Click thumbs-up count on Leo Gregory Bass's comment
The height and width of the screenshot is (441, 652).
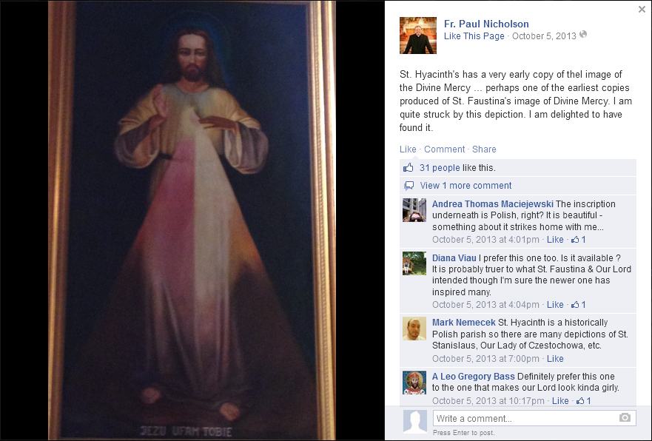coord(584,401)
